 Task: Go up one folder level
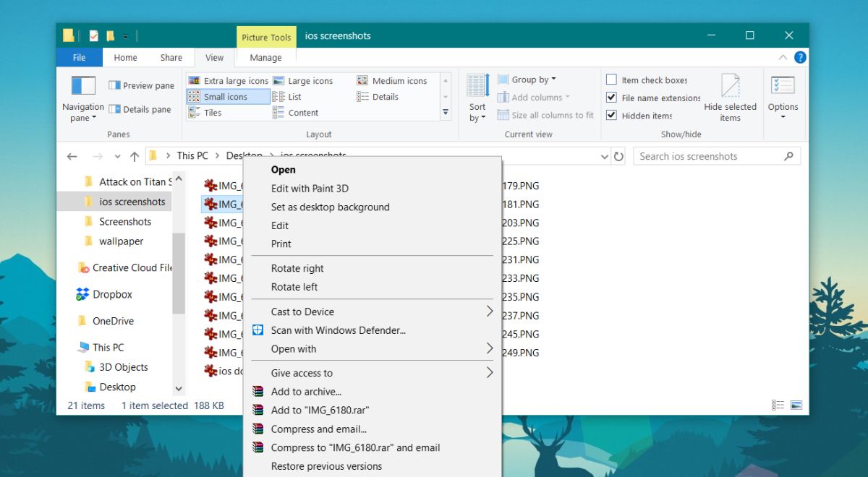tap(135, 156)
